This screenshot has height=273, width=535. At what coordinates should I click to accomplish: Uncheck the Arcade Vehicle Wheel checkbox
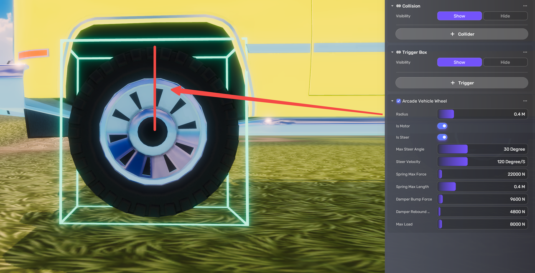[x=398, y=101]
